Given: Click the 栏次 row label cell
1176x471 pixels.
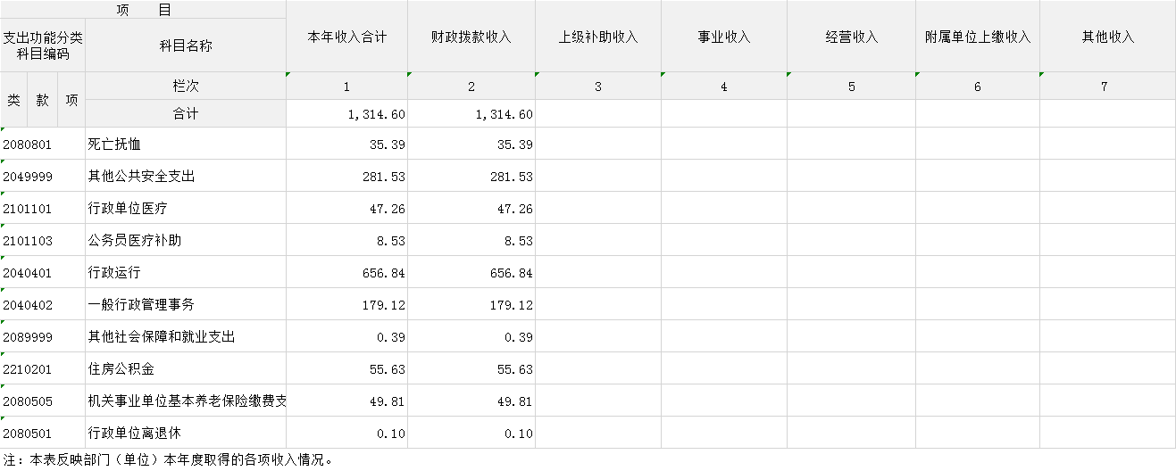Looking at the screenshot, I should coord(186,87).
